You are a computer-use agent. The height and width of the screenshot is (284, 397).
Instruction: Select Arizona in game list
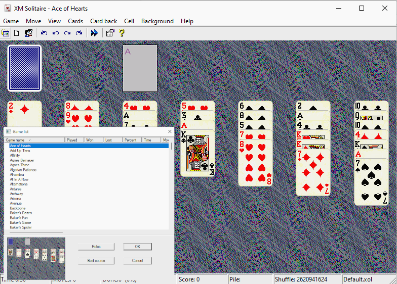click(x=15, y=199)
